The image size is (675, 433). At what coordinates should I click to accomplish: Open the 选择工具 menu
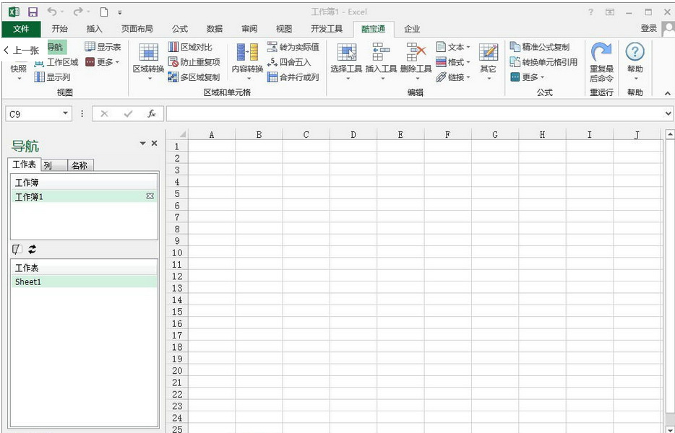(347, 62)
